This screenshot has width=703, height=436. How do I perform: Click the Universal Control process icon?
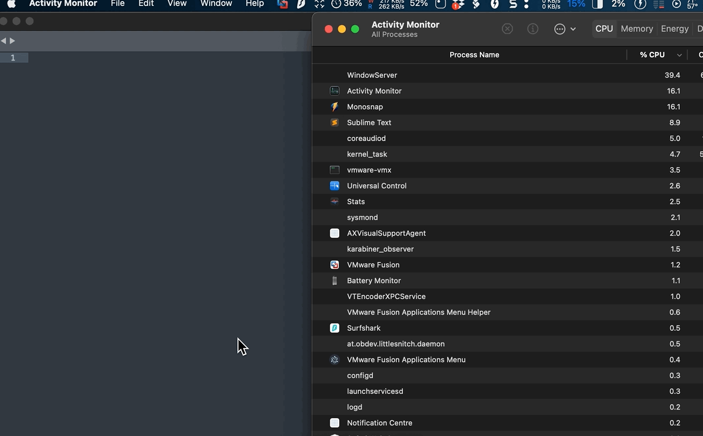334,186
